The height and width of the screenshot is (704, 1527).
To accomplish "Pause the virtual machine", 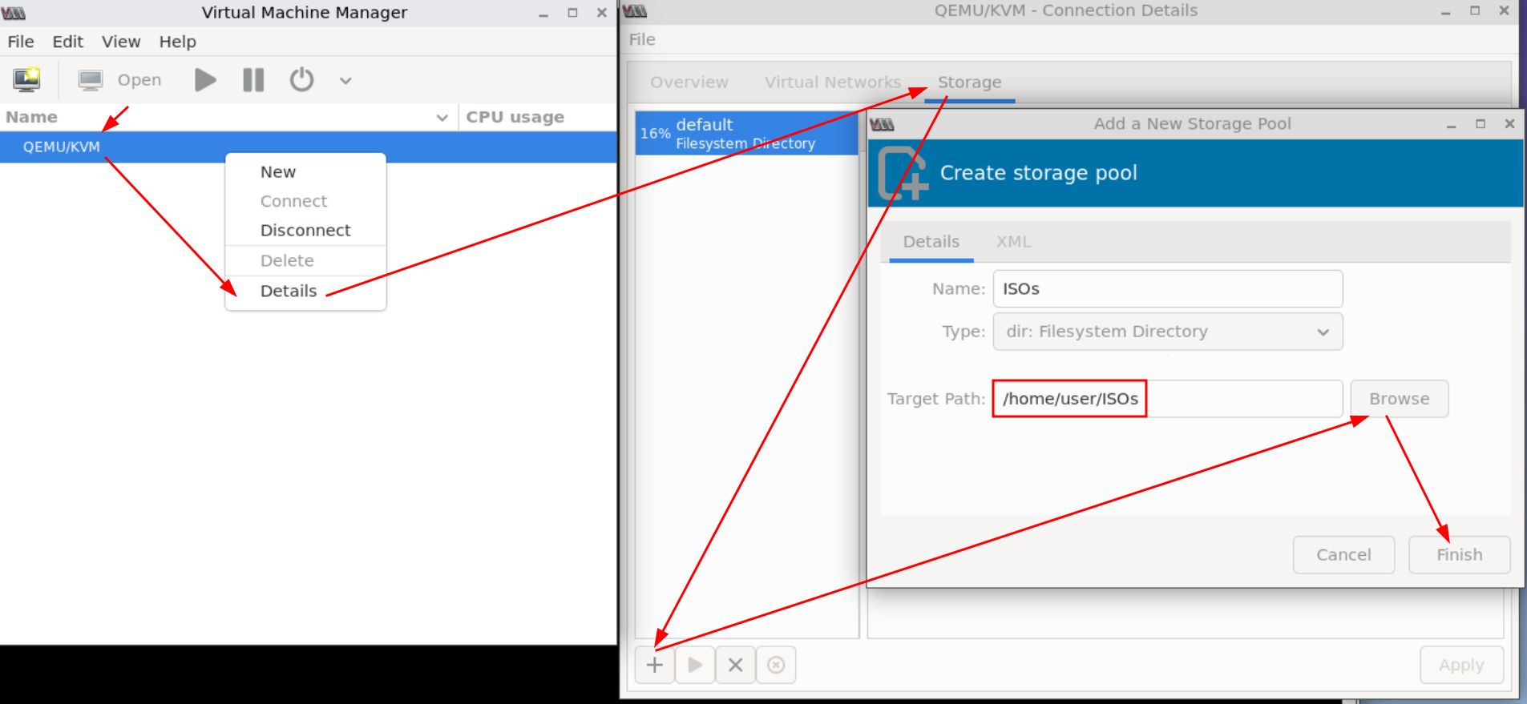I will (253, 80).
